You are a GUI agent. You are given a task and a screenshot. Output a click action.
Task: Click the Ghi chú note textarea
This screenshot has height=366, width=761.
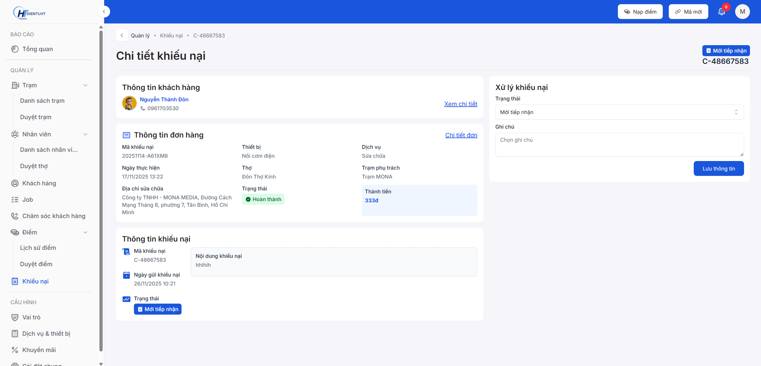pos(619,144)
